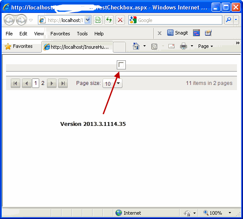Click the Compatibility View broken page icon

click(x=98, y=20)
